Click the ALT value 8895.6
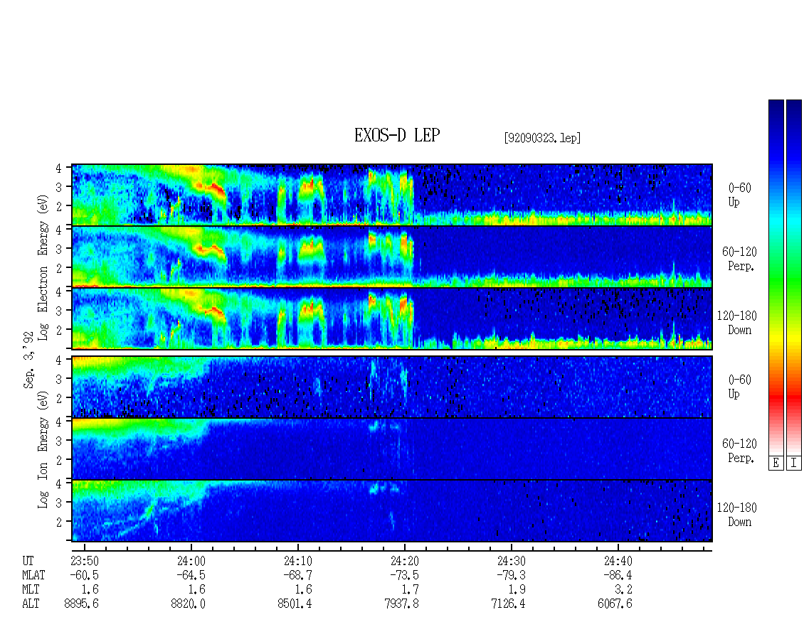This screenshot has width=804, height=622. (82, 604)
